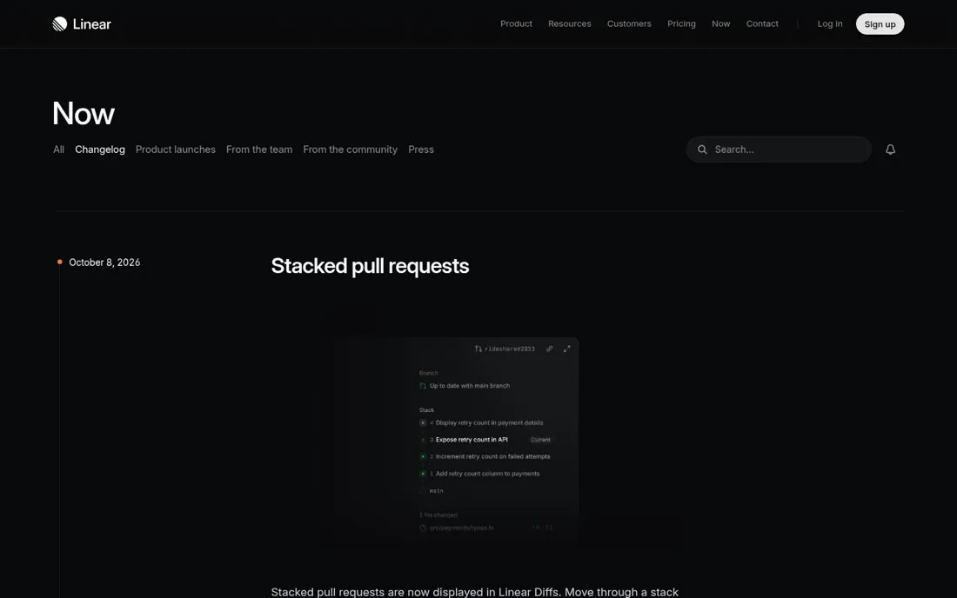The width and height of the screenshot is (957, 598).
Task: Select "Display retry count in payment details" stack item
Action: [490, 422]
